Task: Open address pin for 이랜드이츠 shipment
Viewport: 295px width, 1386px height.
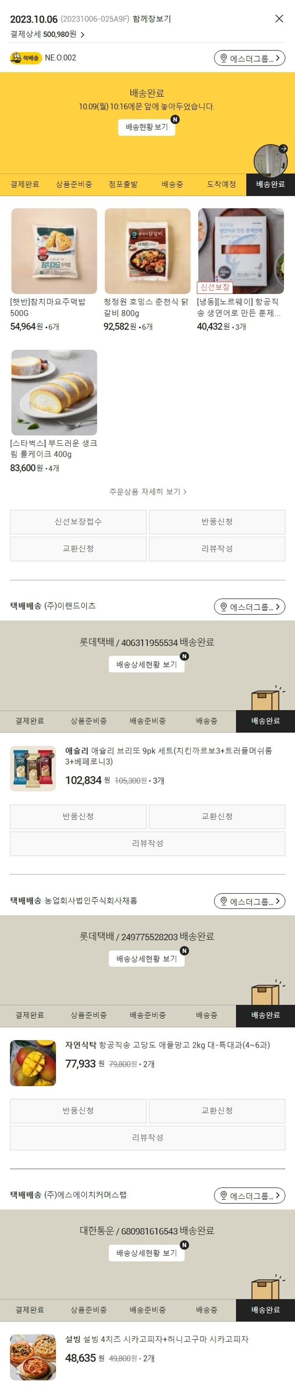Action: pyautogui.click(x=249, y=606)
